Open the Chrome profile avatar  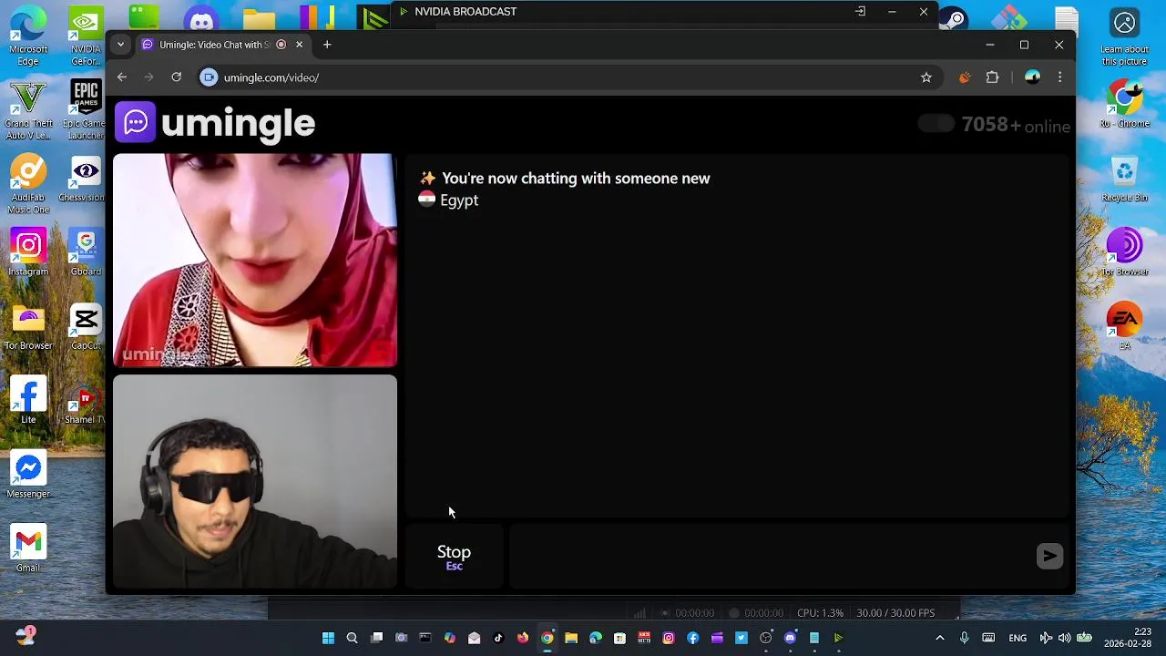coord(1032,77)
